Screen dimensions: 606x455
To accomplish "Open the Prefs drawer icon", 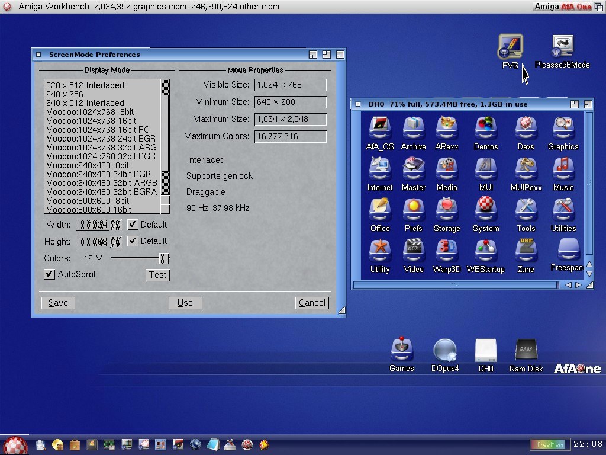I will click(x=413, y=210).
